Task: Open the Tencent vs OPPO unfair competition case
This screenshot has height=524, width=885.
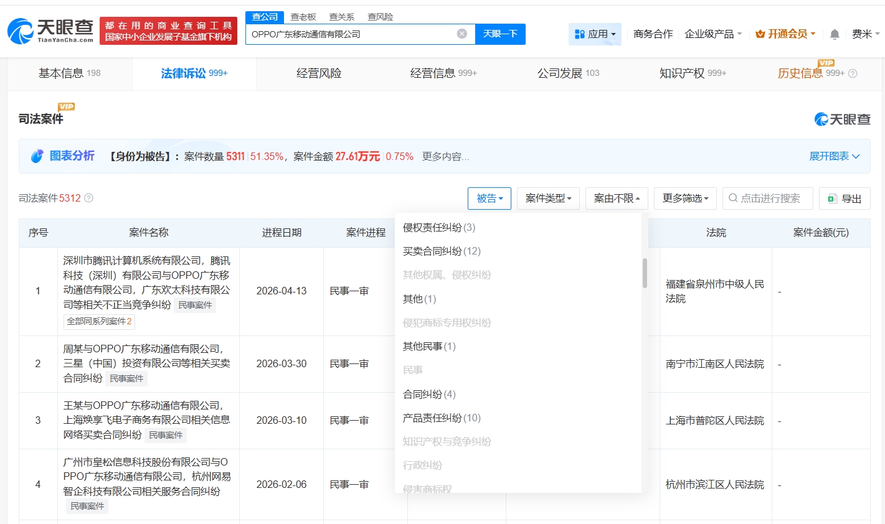Action: click(146, 283)
